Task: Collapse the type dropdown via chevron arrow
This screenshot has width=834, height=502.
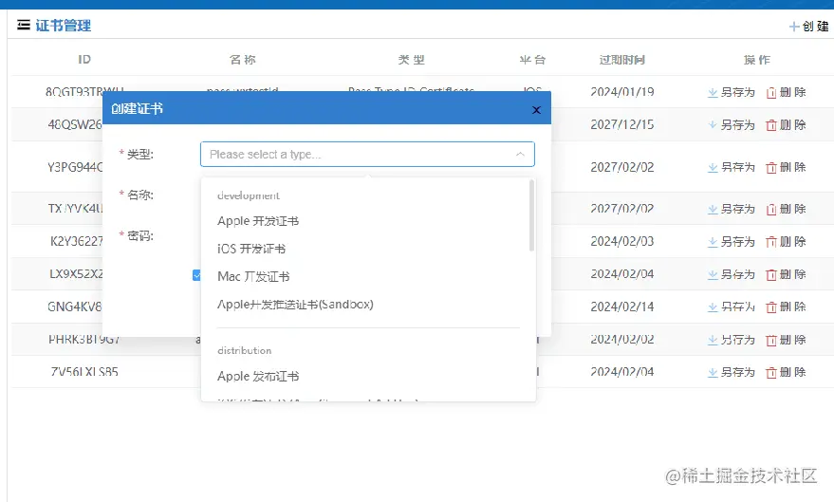Action: coord(520,155)
